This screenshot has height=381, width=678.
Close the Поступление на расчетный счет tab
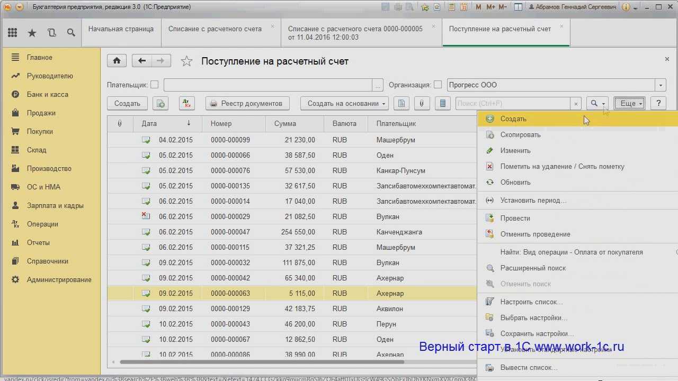click(x=562, y=26)
